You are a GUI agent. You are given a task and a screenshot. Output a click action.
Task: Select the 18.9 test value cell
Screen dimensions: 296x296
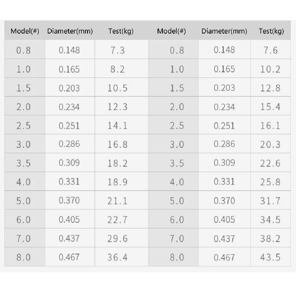[118, 182]
